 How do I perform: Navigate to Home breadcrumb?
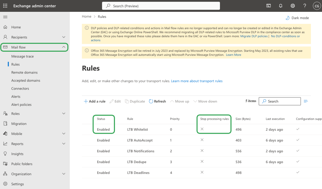pyautogui.click(x=87, y=17)
